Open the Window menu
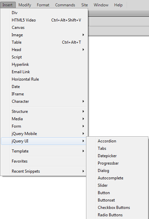149x219 pixels. [101, 5]
